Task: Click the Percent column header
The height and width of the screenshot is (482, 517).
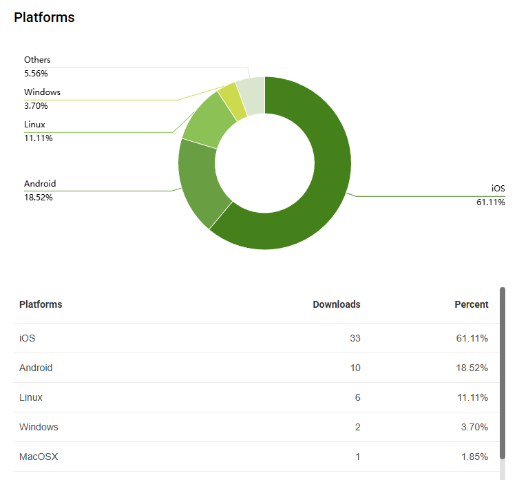Action: (x=471, y=304)
